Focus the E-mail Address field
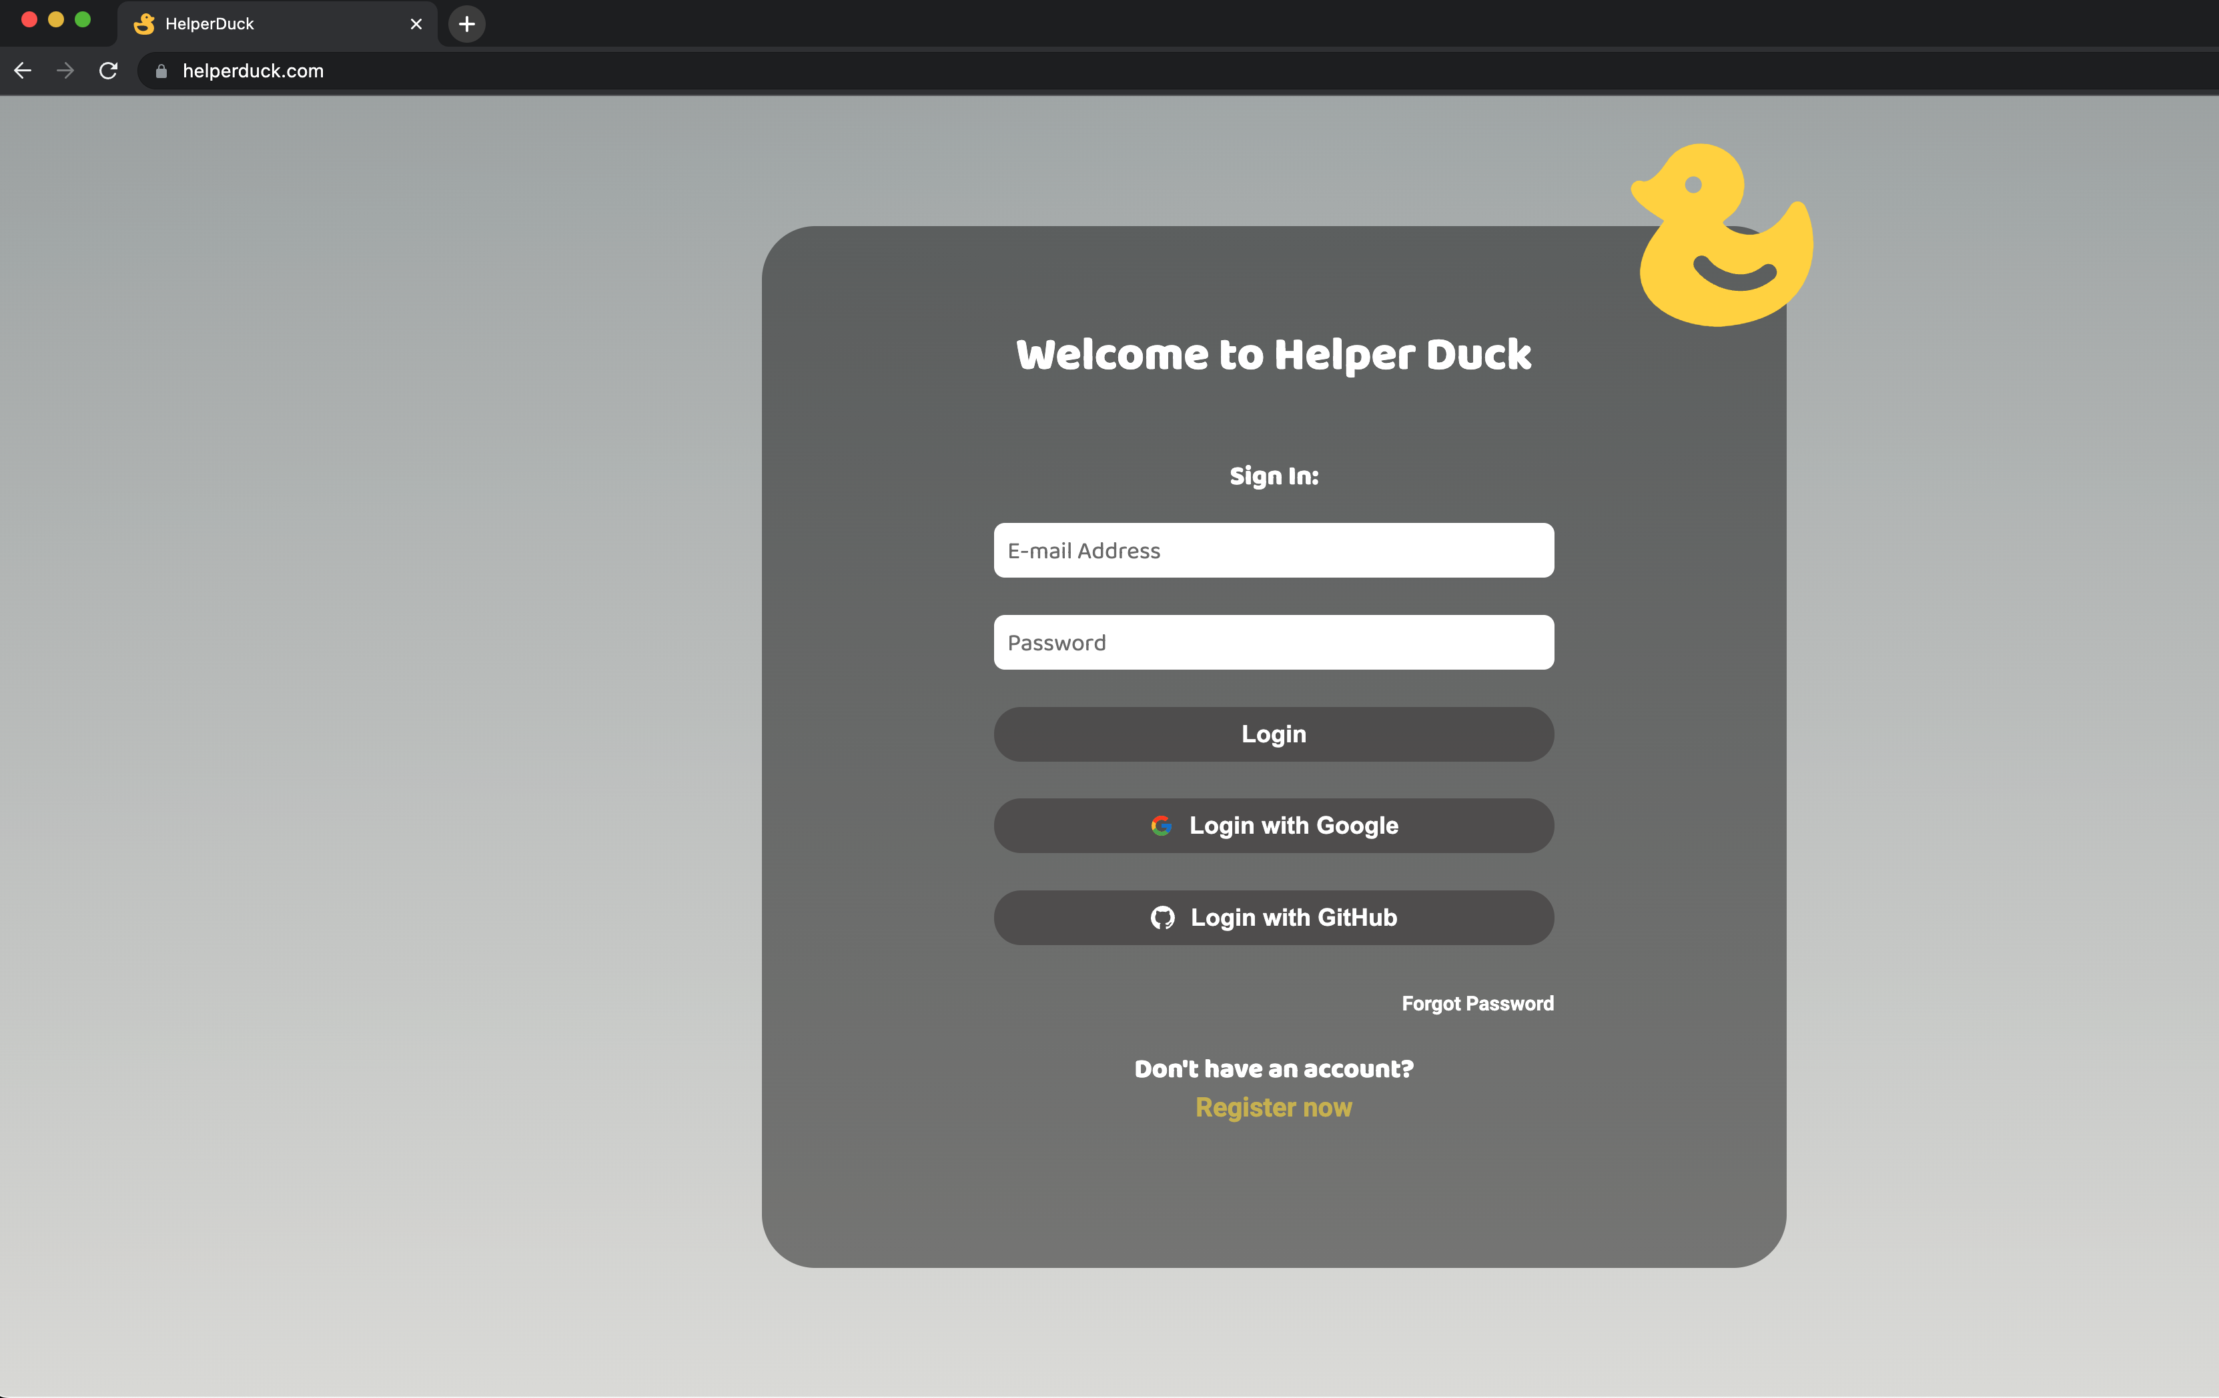The width and height of the screenshot is (2219, 1398). [x=1274, y=551]
